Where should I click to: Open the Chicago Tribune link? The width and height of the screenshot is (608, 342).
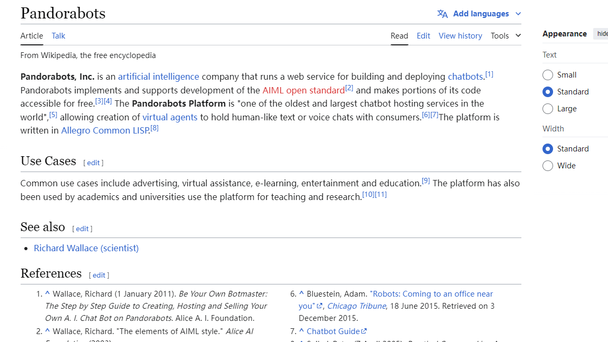coord(357,306)
